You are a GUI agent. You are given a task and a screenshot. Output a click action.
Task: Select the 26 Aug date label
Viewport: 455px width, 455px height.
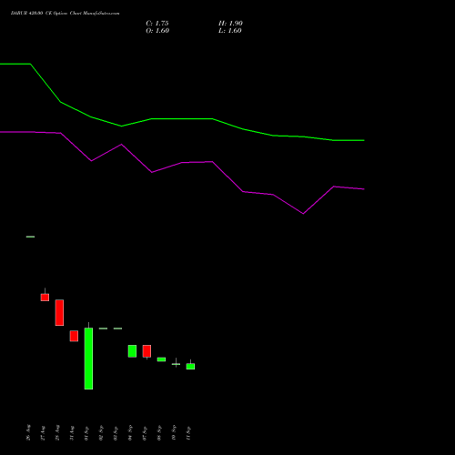click(x=28, y=432)
